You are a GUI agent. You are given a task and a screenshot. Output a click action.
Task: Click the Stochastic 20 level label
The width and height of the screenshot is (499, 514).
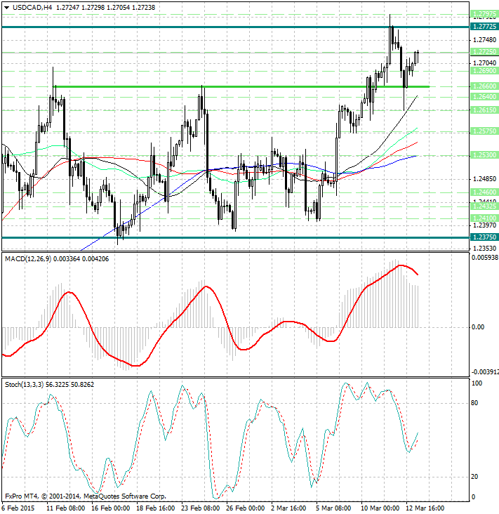tap(474, 476)
